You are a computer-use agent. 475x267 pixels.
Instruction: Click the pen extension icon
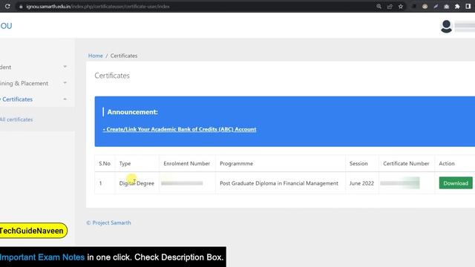coord(436,7)
